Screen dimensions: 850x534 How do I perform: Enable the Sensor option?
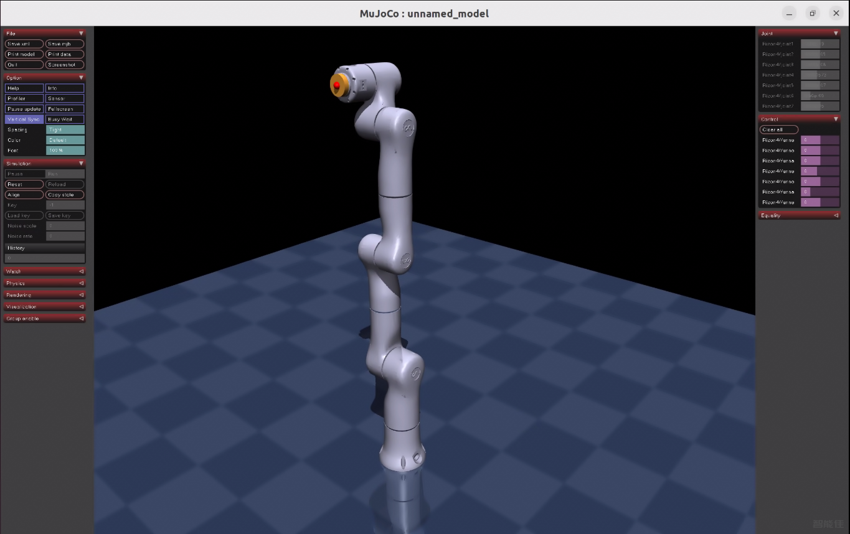click(65, 98)
